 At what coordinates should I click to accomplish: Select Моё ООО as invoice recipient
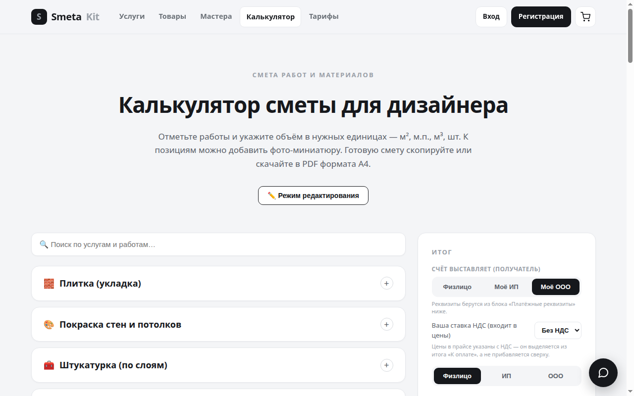[556, 287]
